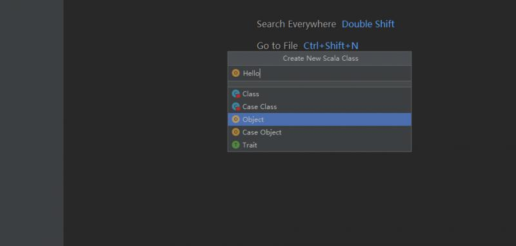516x246 pixels.
Task: Choose the Trait option
Action: click(319, 145)
